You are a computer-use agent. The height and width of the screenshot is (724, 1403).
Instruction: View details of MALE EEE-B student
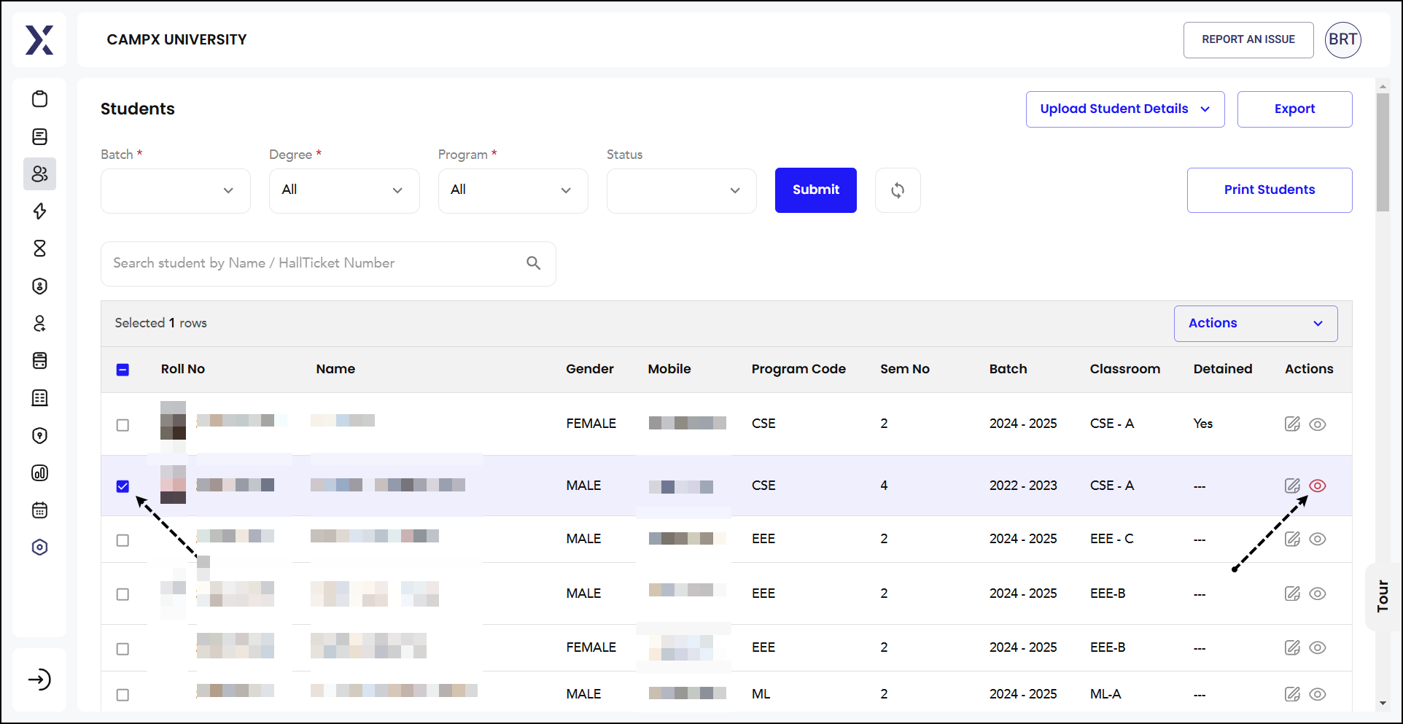1317,593
